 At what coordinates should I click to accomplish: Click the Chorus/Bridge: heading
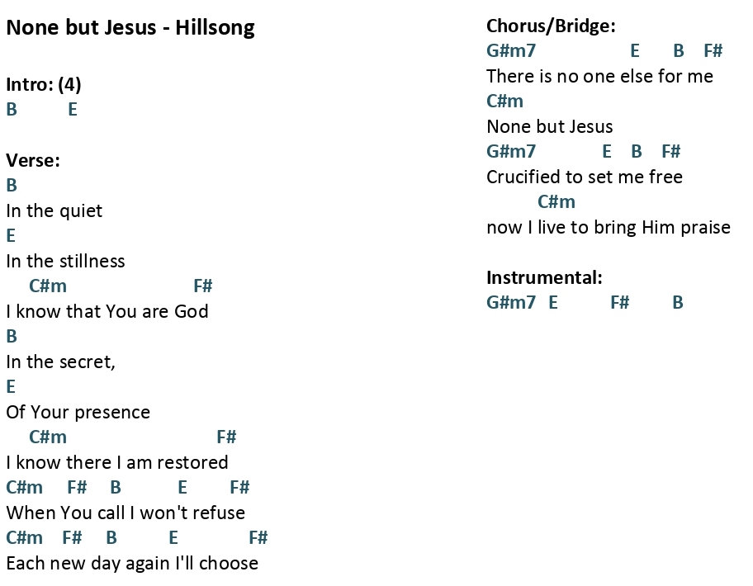coord(551,26)
